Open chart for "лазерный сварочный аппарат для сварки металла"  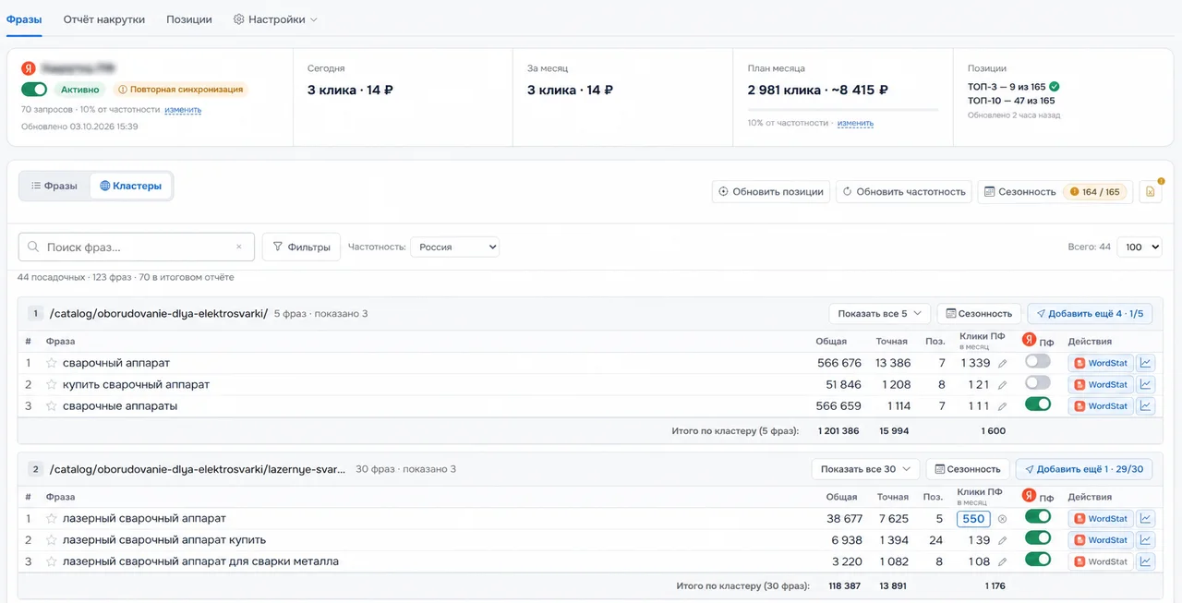click(x=1146, y=561)
